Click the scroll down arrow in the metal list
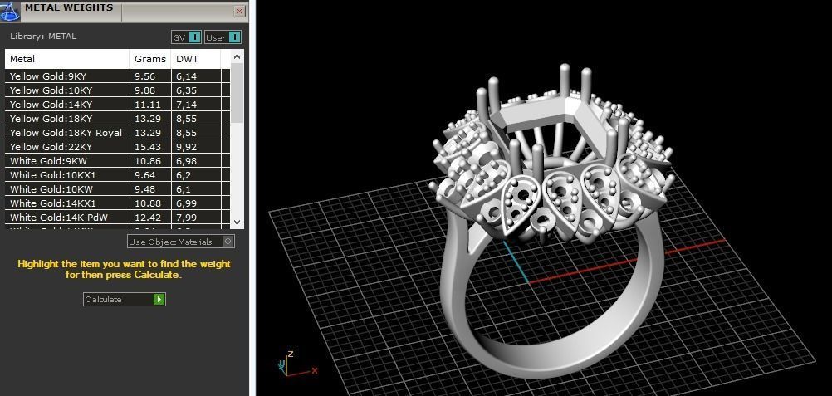 pyautogui.click(x=237, y=222)
